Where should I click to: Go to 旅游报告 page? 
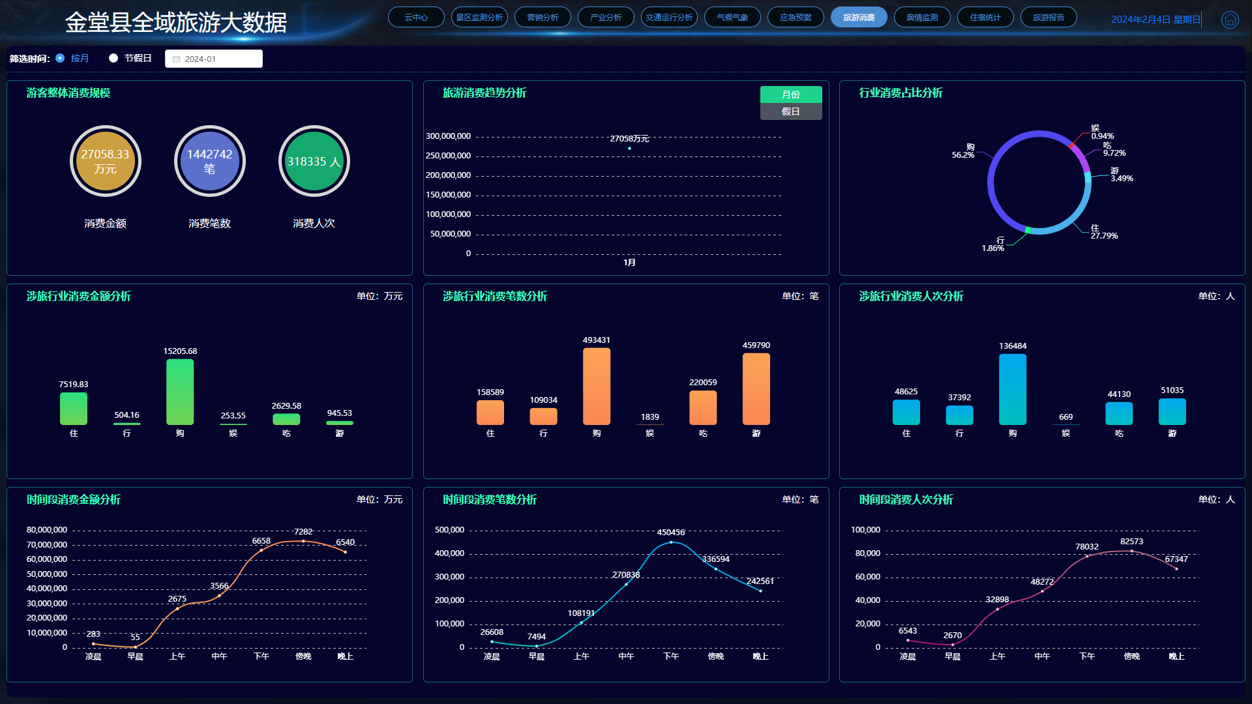point(1048,18)
